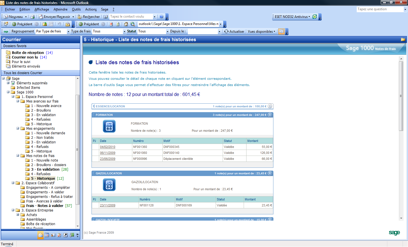Image resolution: width=408 pixels, height=247 pixels.
Task: Open the address book icon
Action: [106, 17]
